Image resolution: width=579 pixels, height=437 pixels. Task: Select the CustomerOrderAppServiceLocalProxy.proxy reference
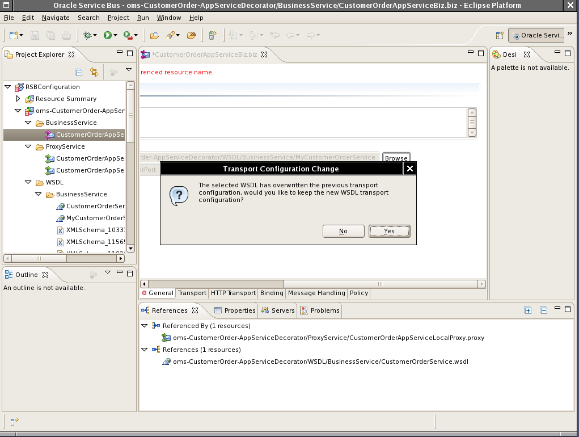(323, 338)
